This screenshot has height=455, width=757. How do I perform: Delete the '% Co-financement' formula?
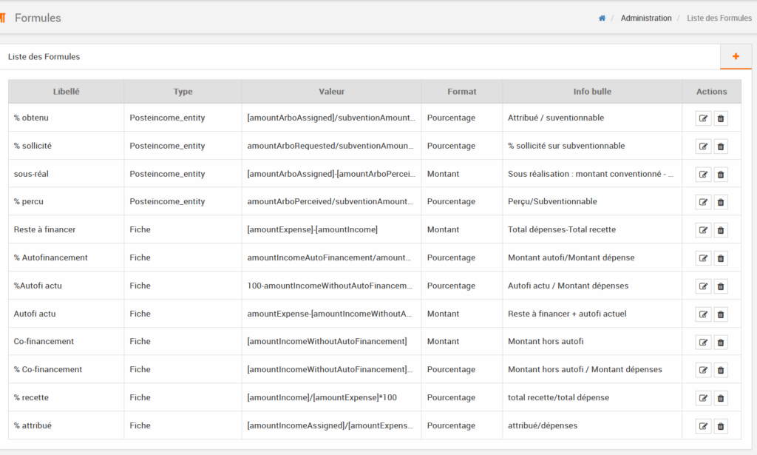click(721, 370)
